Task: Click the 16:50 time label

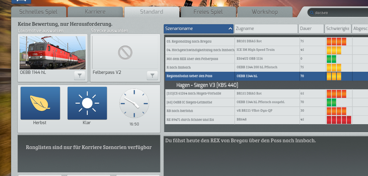Action: coord(134,124)
